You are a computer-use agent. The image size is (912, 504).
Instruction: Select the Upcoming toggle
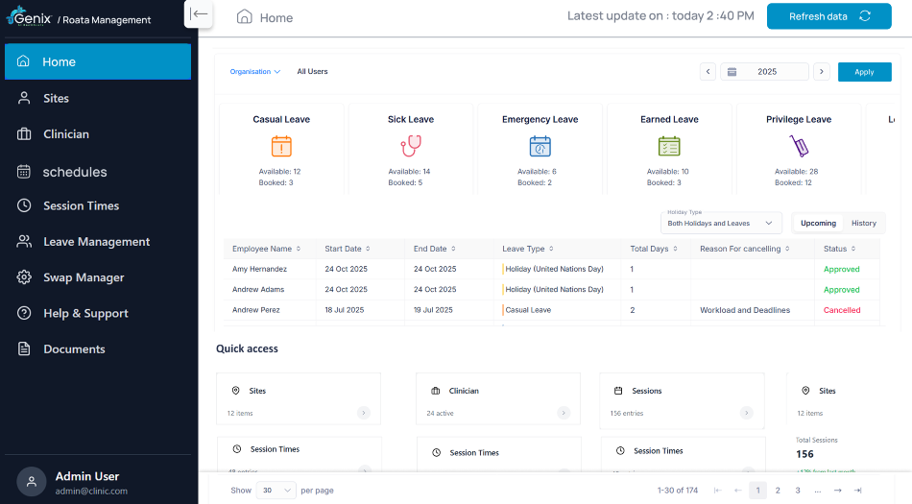click(x=818, y=224)
